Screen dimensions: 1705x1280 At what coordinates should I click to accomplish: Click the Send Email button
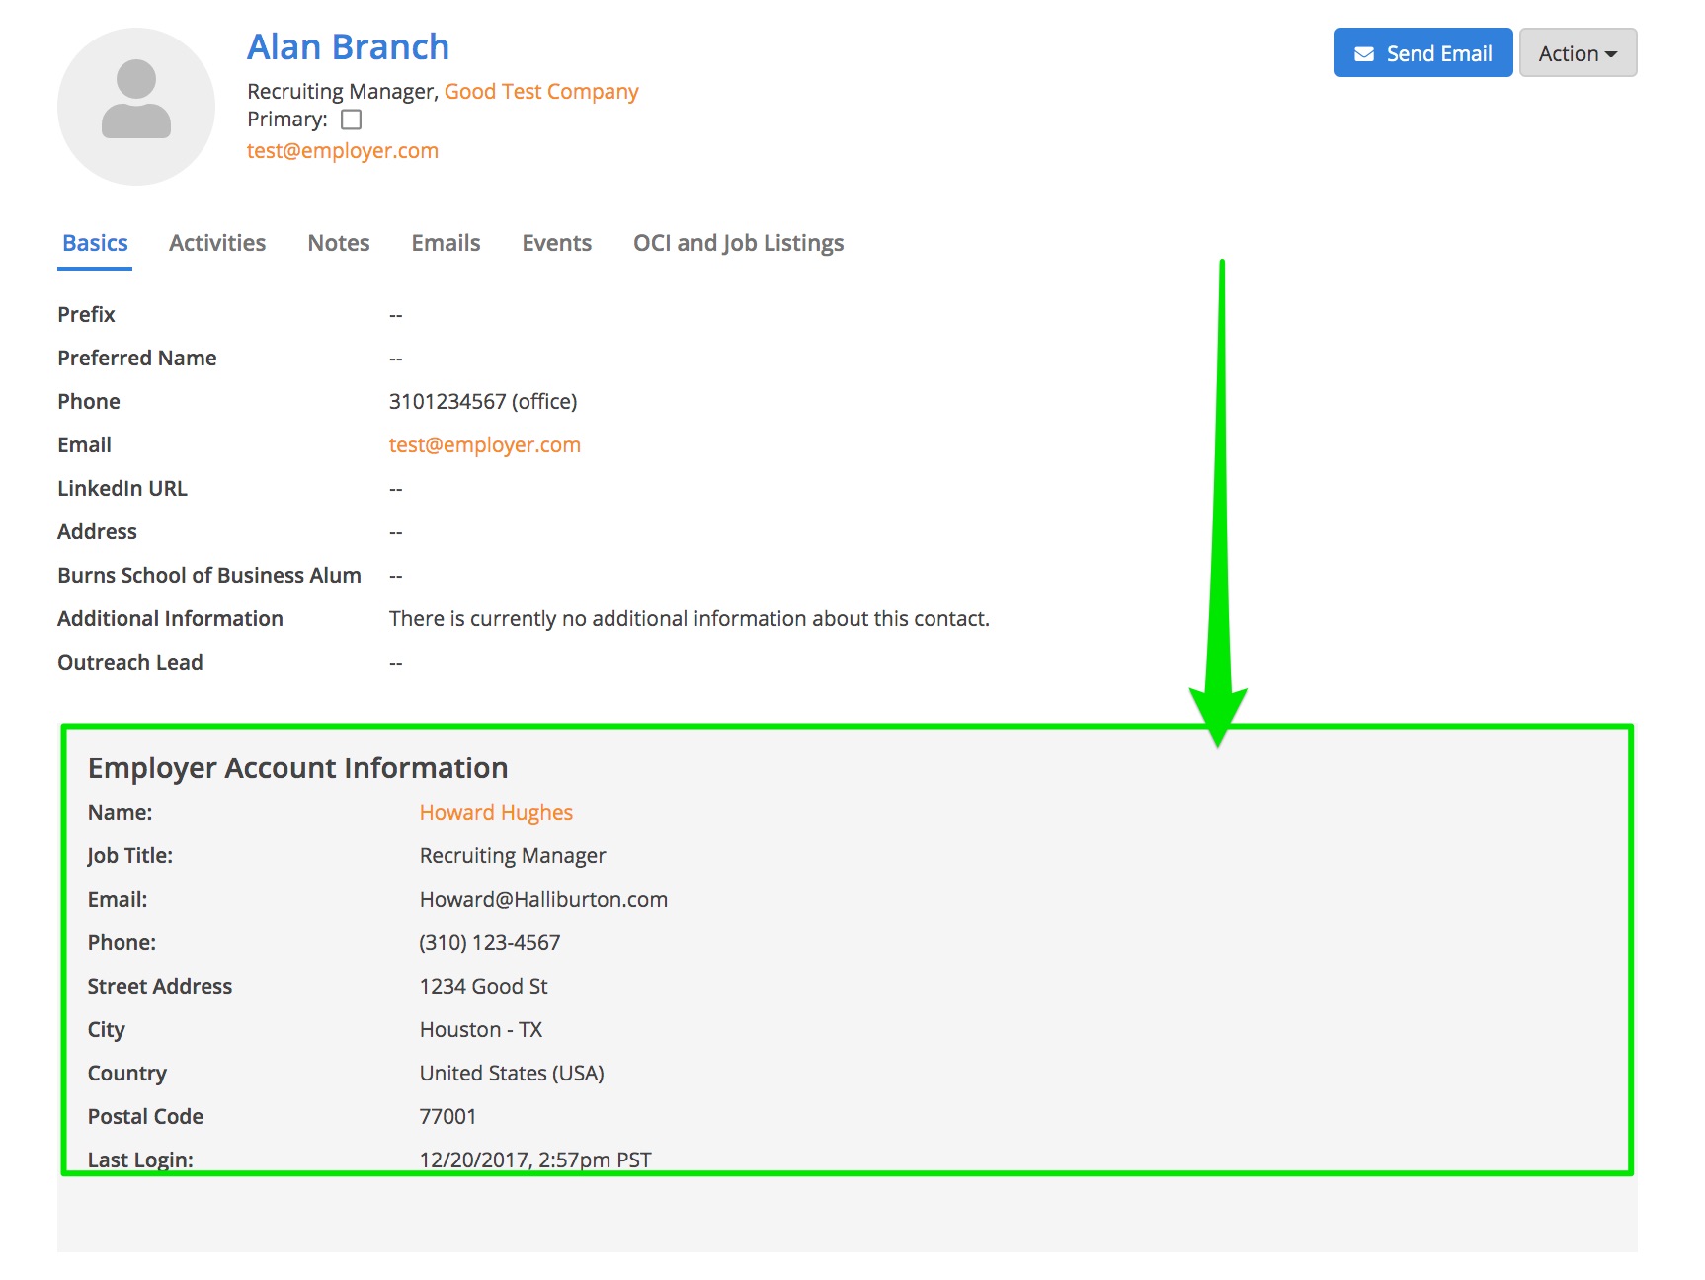click(1421, 53)
